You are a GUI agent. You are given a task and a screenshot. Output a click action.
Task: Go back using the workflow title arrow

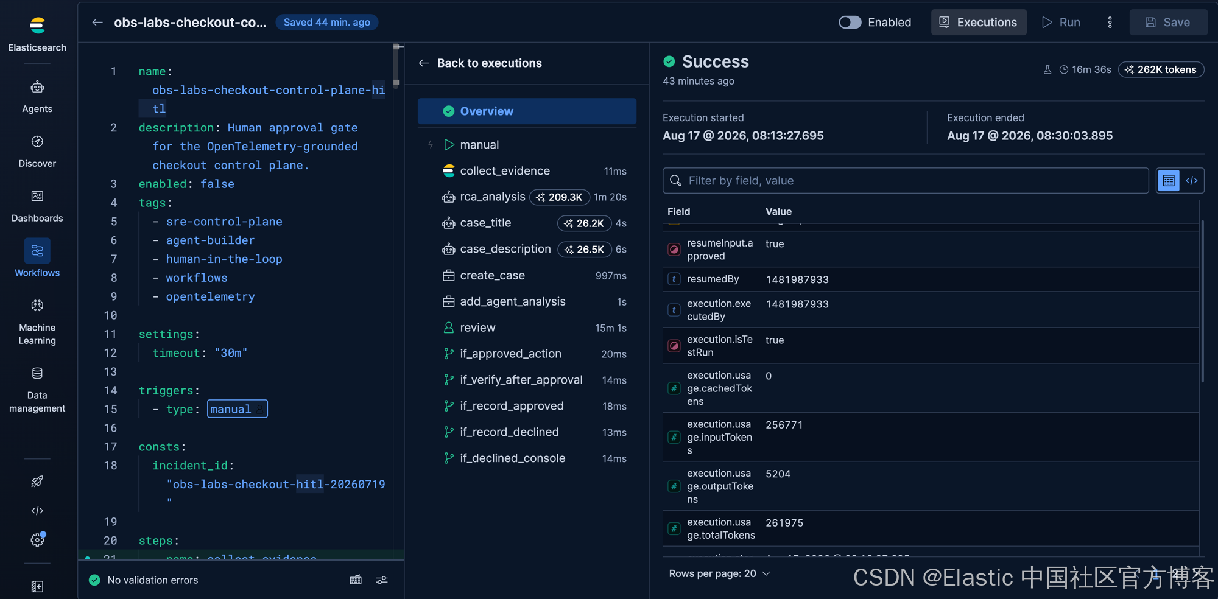pyautogui.click(x=97, y=23)
